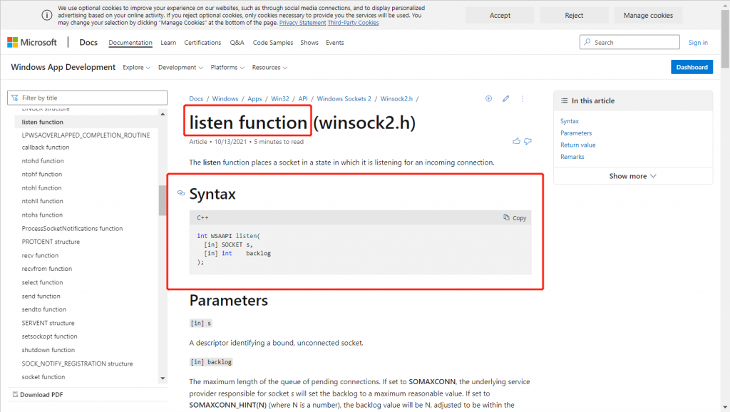730x412 pixels.
Task: Copy the C++ code snippet
Action: 515,217
